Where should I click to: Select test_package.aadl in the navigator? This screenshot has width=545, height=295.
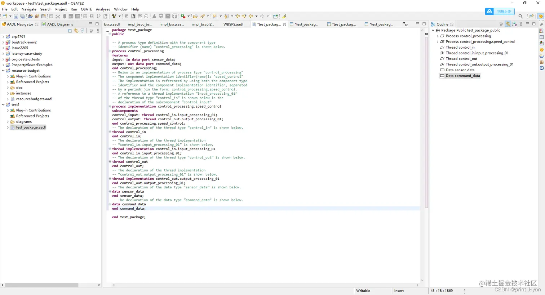pos(31,127)
